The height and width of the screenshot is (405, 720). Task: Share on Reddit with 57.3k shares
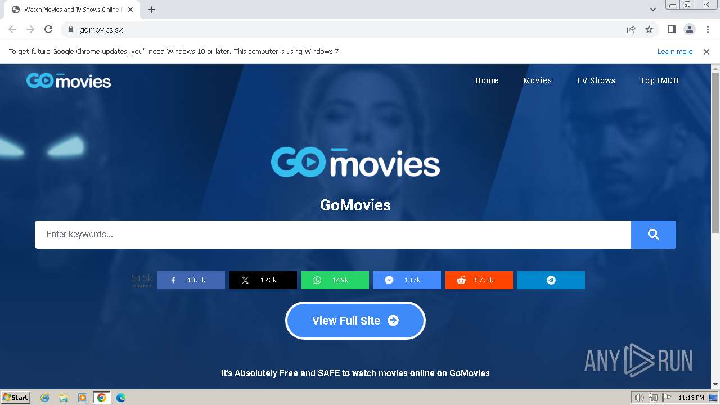[x=479, y=280]
